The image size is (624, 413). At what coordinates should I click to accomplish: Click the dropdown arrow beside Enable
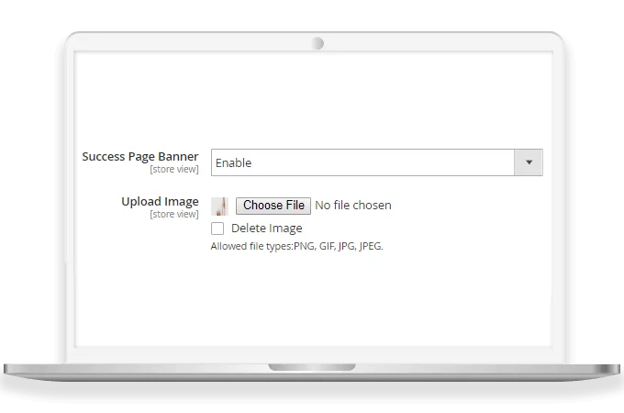tap(529, 162)
